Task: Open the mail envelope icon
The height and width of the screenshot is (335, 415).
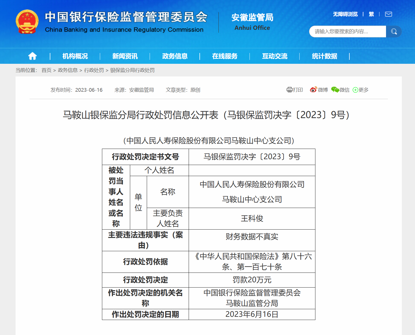Action: (x=388, y=14)
